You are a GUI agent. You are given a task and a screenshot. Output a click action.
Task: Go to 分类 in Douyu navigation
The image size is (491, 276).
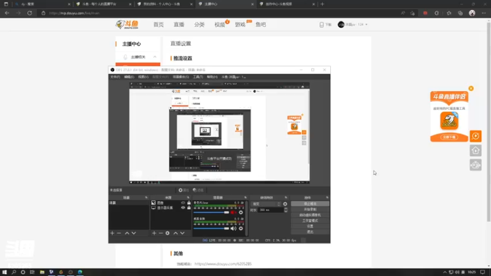point(199,25)
